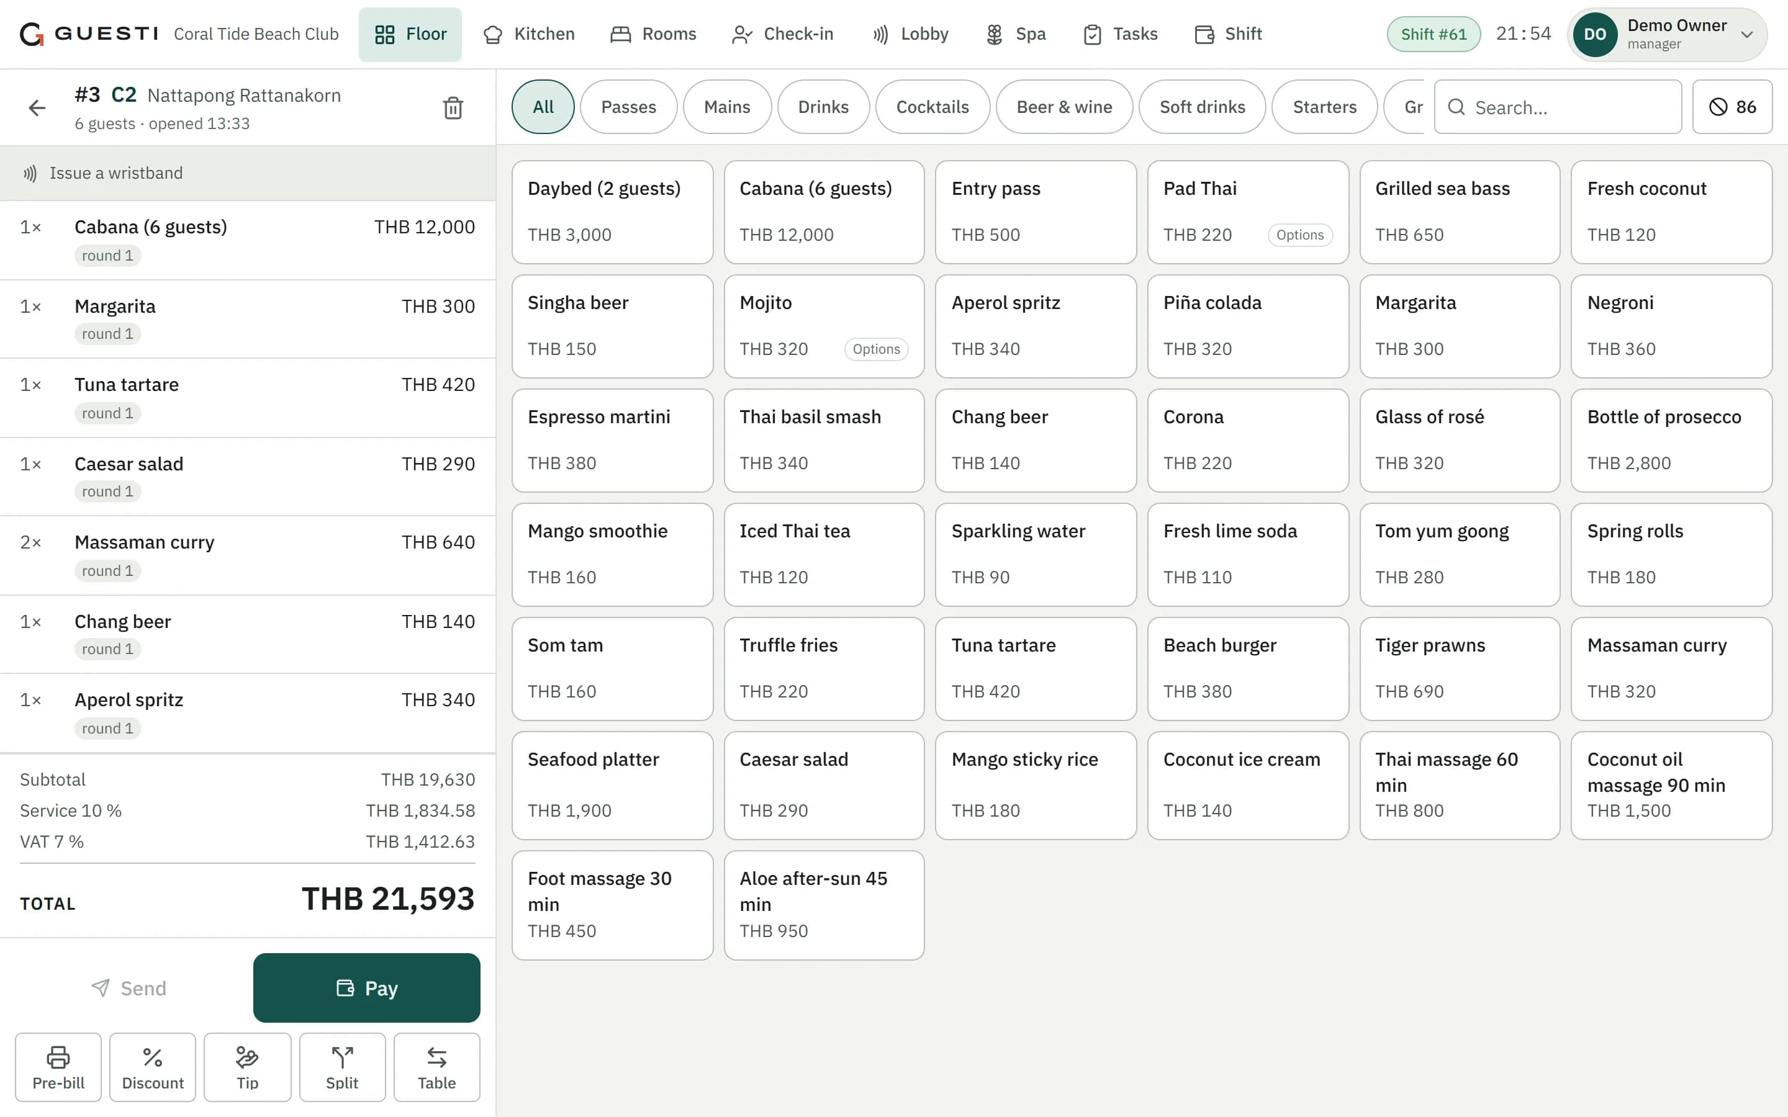Screen dimensions: 1788x1117
Task: Go back with the left arrow icon
Action: tap(37, 108)
